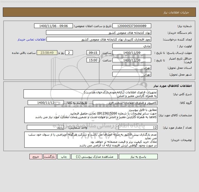The width and height of the screenshot is (199, 192).
Task: Click the گروه کالا field
Action: pyautogui.click(x=125, y=103)
